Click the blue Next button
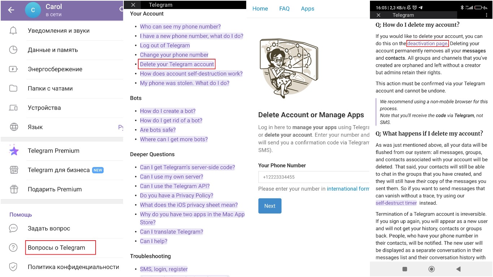Viewport: 493px width, 277px height. (270, 206)
